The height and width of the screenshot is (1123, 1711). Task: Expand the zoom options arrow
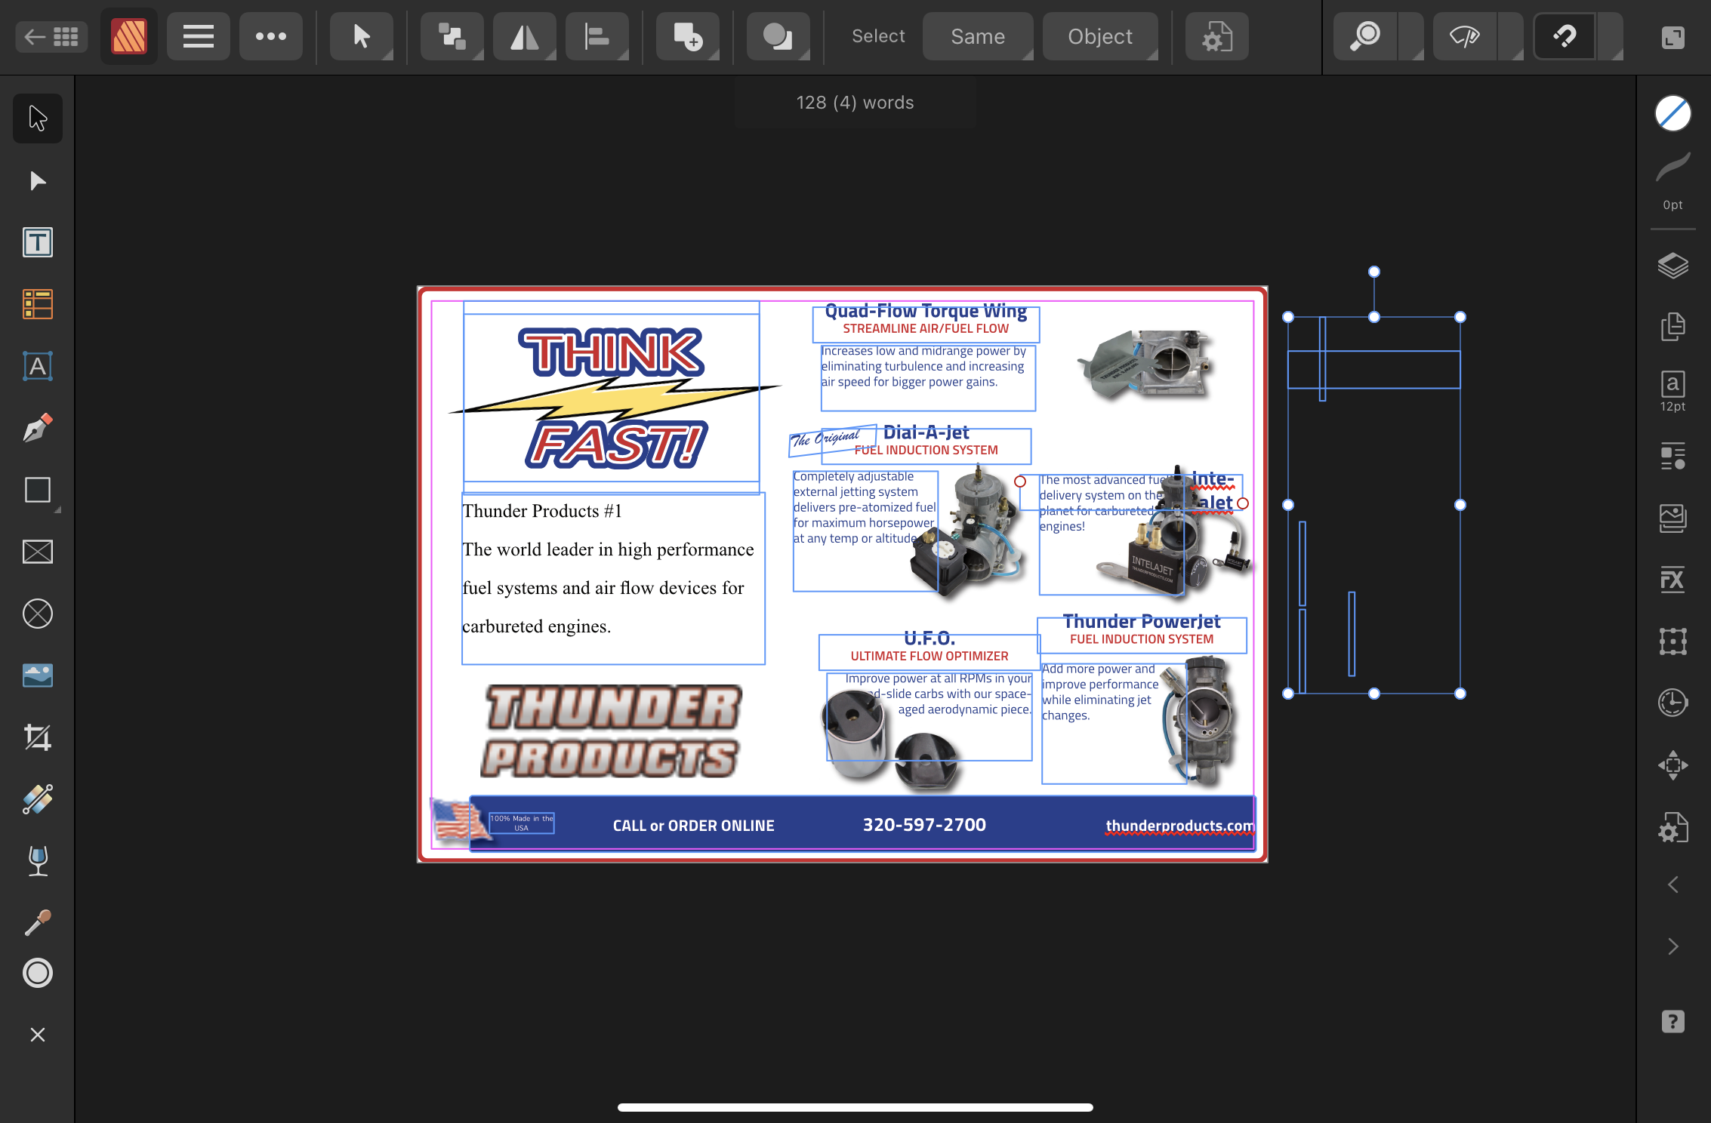(1412, 36)
